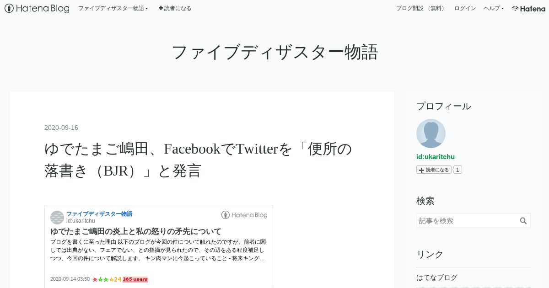Click the embedded card excerpt text
The height and width of the screenshot is (288, 549).
pos(158,250)
